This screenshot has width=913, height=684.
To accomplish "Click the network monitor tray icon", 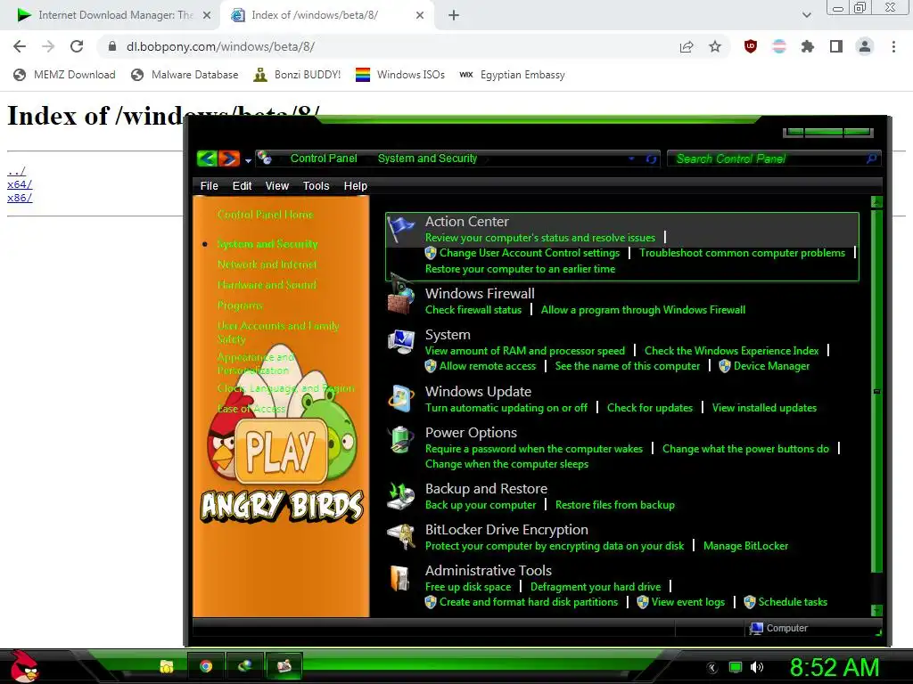I will coord(736,667).
